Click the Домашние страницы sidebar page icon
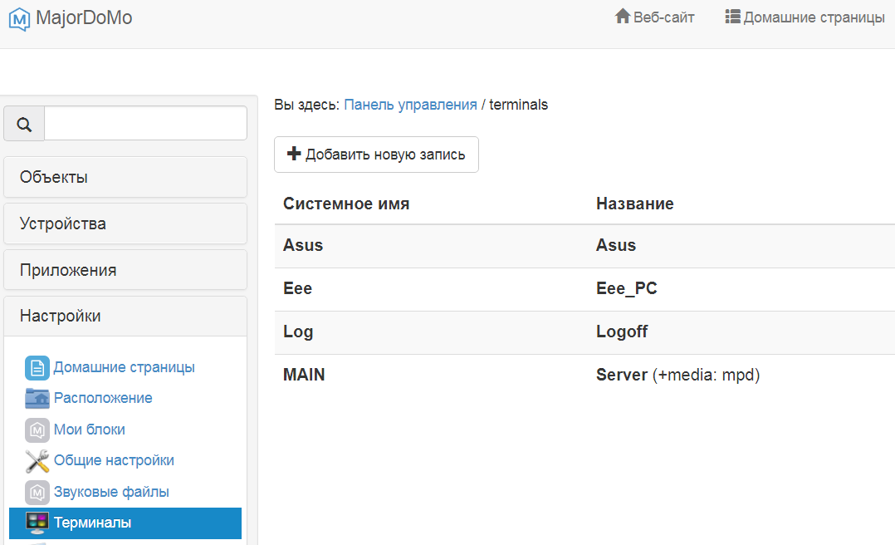This screenshot has width=895, height=545. [x=37, y=367]
